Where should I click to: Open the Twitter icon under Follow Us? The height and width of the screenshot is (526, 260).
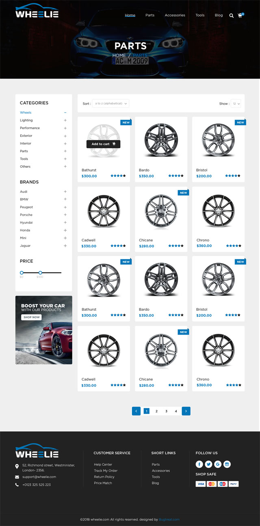pyautogui.click(x=208, y=464)
